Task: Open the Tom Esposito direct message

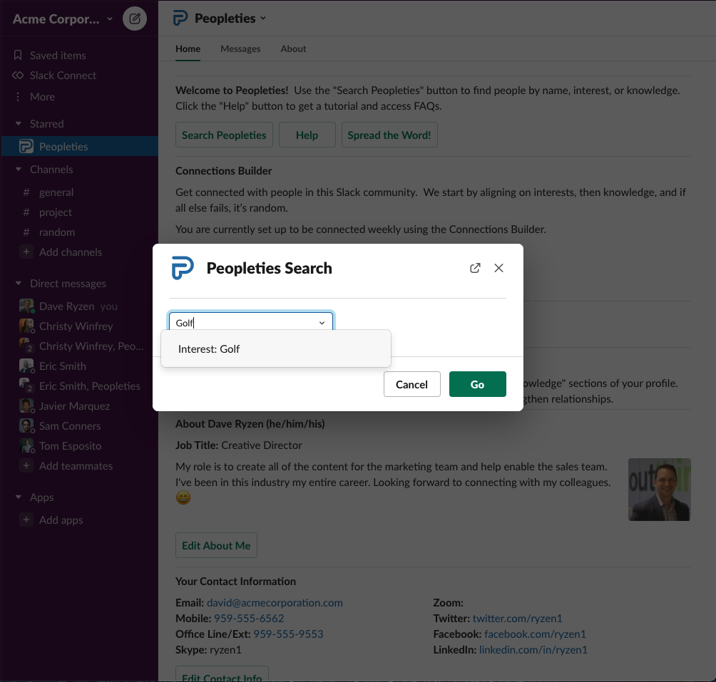Action: pyautogui.click(x=80, y=445)
